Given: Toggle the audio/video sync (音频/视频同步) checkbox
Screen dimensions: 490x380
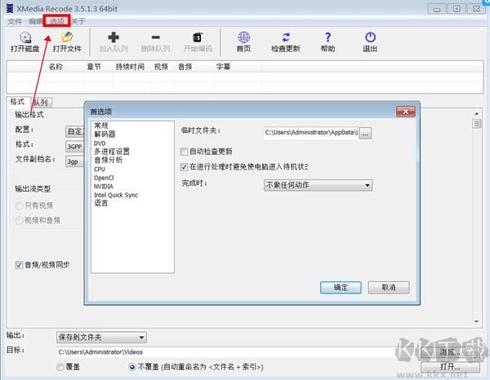Looking at the screenshot, I should tap(19, 265).
